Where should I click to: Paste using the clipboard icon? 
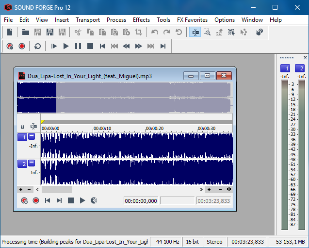pyautogui.click(x=102, y=32)
